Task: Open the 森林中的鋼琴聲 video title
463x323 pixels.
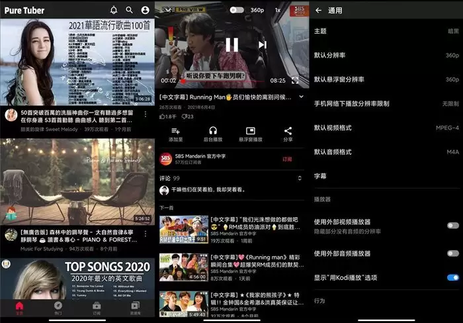Action: click(79, 236)
